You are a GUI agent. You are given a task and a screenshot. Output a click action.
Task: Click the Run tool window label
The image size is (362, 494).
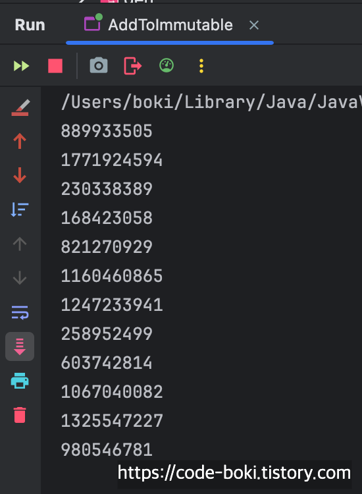(30, 25)
